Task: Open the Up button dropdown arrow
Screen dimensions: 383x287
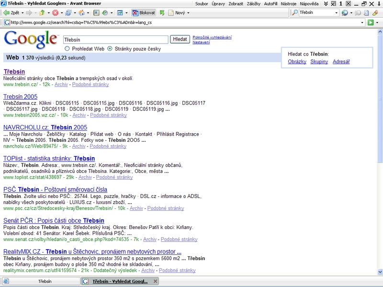Action: (x=49, y=13)
